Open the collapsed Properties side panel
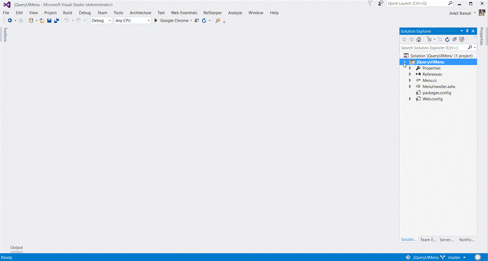 481,36
